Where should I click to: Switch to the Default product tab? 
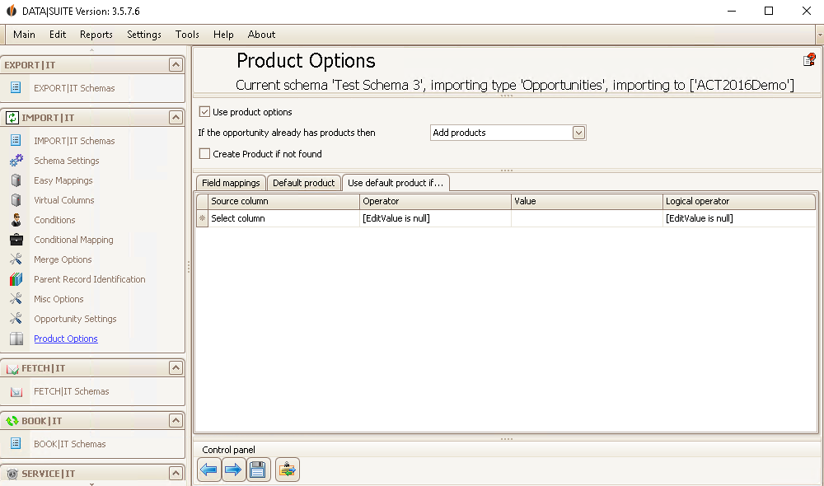pyautogui.click(x=303, y=182)
